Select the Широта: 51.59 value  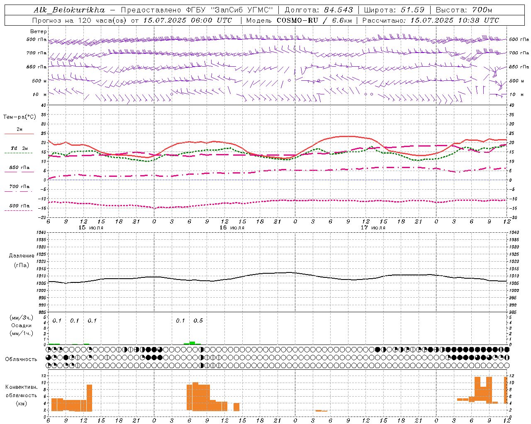[x=395, y=10]
